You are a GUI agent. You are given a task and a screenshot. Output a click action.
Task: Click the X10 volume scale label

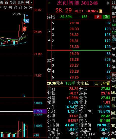point(36,135)
